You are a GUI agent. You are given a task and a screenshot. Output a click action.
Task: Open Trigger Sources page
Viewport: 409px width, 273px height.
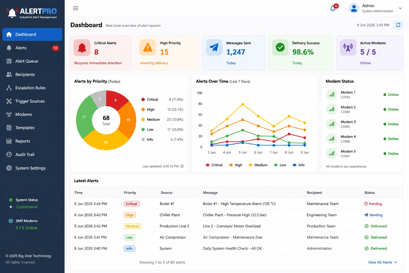tap(32, 101)
